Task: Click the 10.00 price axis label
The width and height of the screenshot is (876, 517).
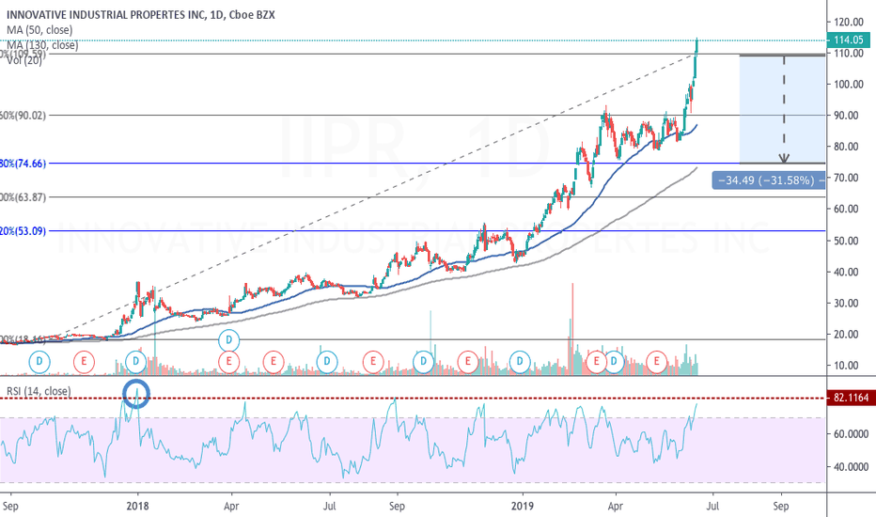Action: pos(845,366)
